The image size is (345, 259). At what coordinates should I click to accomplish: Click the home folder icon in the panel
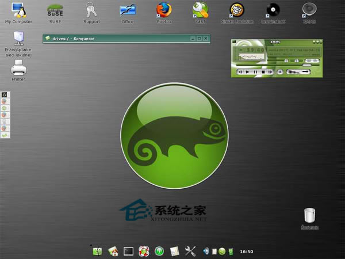tap(113, 251)
